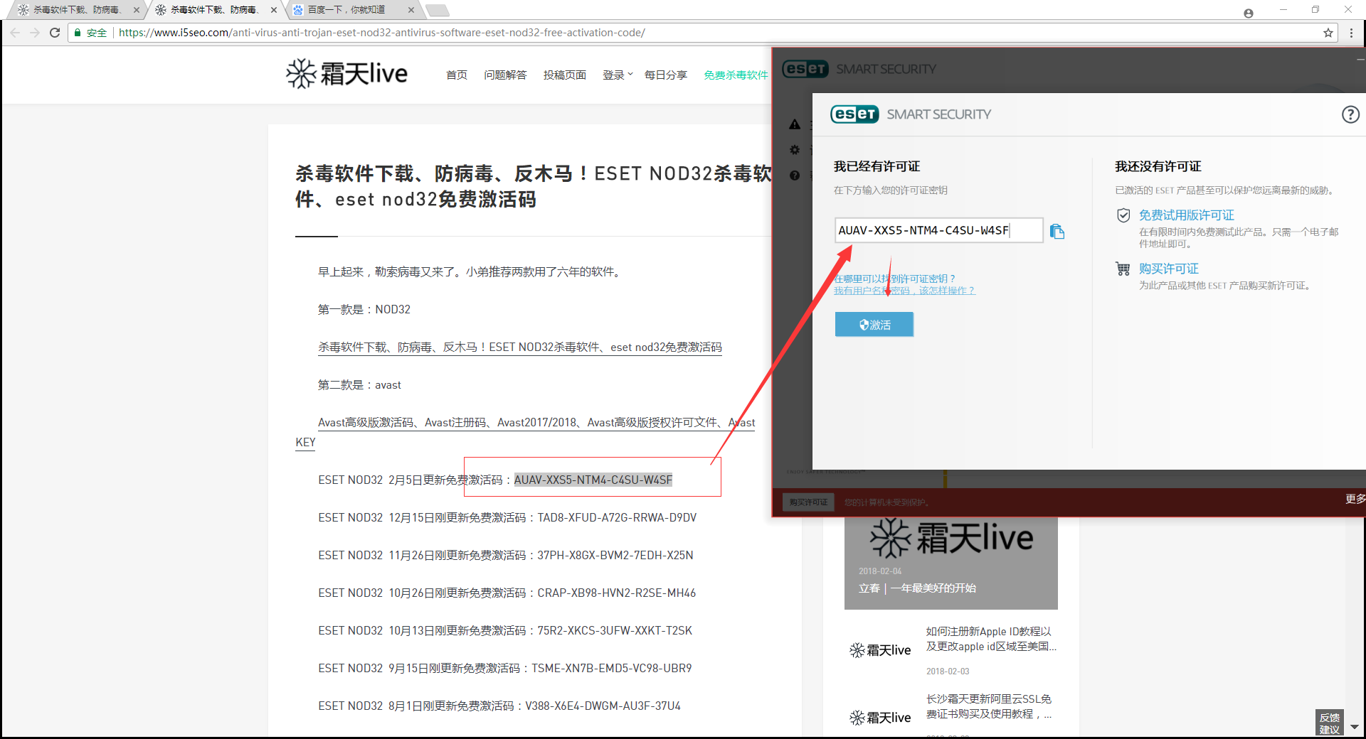Click the license key input field
Viewport: 1366px width, 739px height.
coord(938,230)
